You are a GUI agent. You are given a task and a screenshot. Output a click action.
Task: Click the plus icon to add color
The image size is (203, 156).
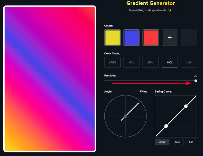click(170, 38)
